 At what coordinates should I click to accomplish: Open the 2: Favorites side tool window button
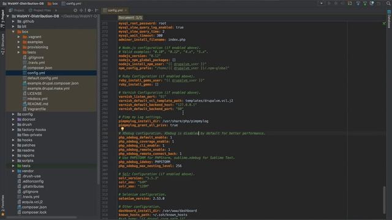2,205
